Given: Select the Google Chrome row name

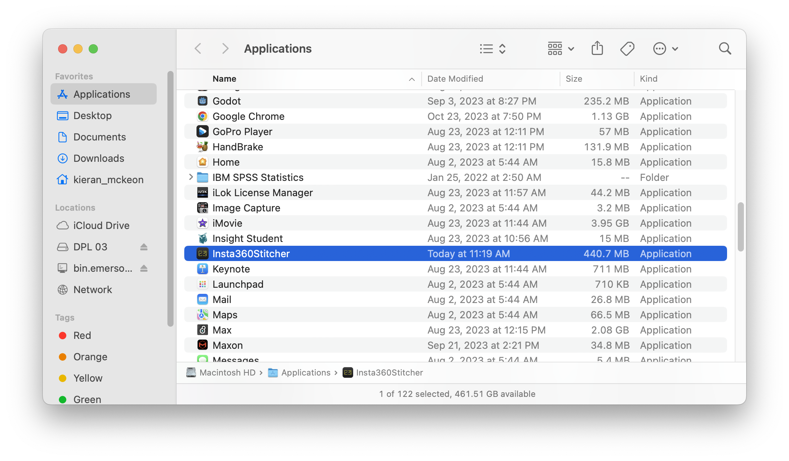Looking at the screenshot, I should pos(248,116).
